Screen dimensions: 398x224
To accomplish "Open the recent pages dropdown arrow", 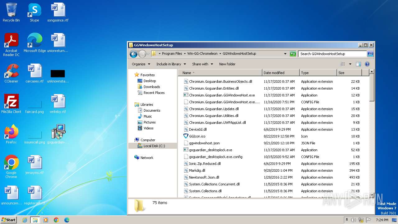I will (148, 54).
